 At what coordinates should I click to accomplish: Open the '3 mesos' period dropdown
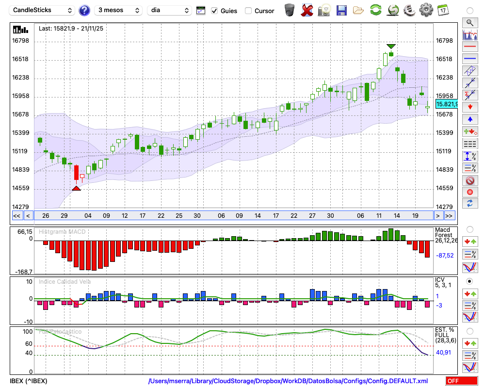118,10
